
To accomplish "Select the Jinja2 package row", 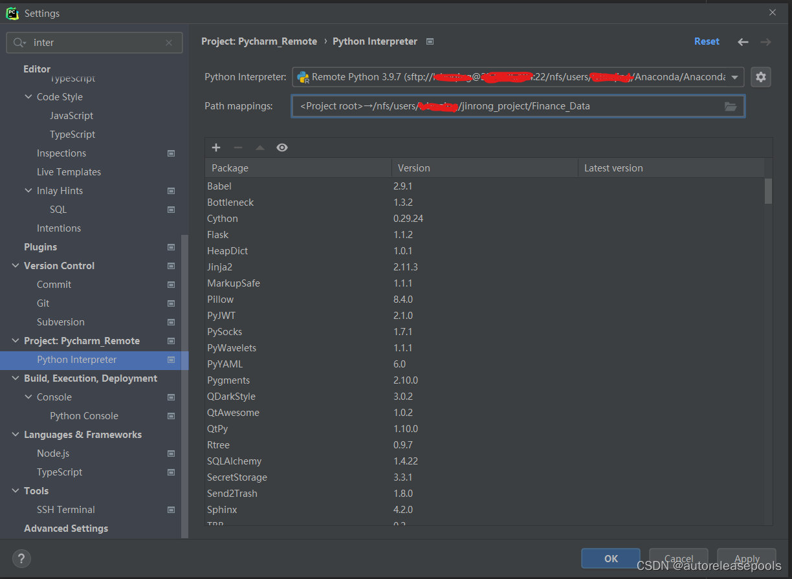I will coord(485,267).
